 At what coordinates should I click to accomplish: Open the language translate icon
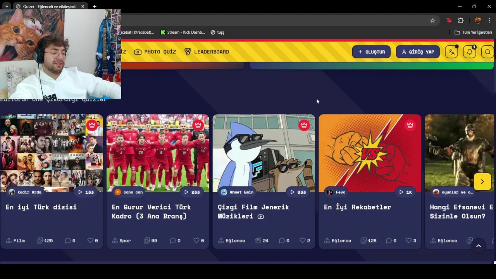coord(451,52)
